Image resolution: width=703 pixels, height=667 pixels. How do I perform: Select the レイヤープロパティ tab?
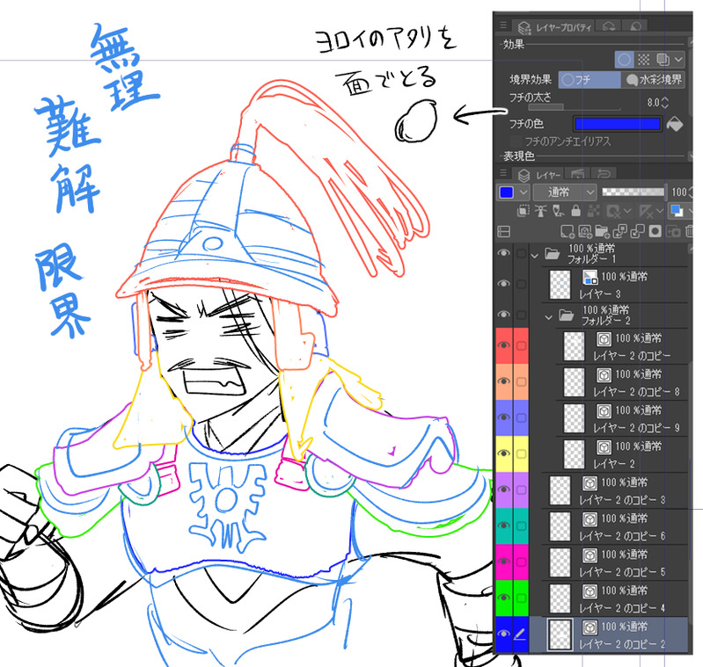[x=555, y=27]
